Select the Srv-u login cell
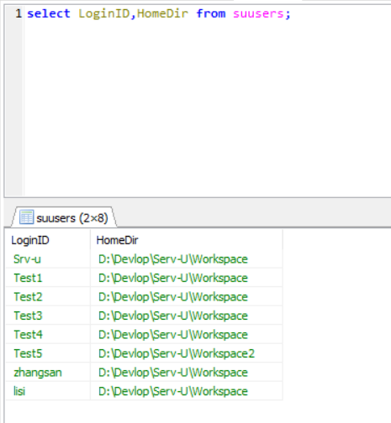The width and height of the screenshot is (391, 423). tap(48, 259)
